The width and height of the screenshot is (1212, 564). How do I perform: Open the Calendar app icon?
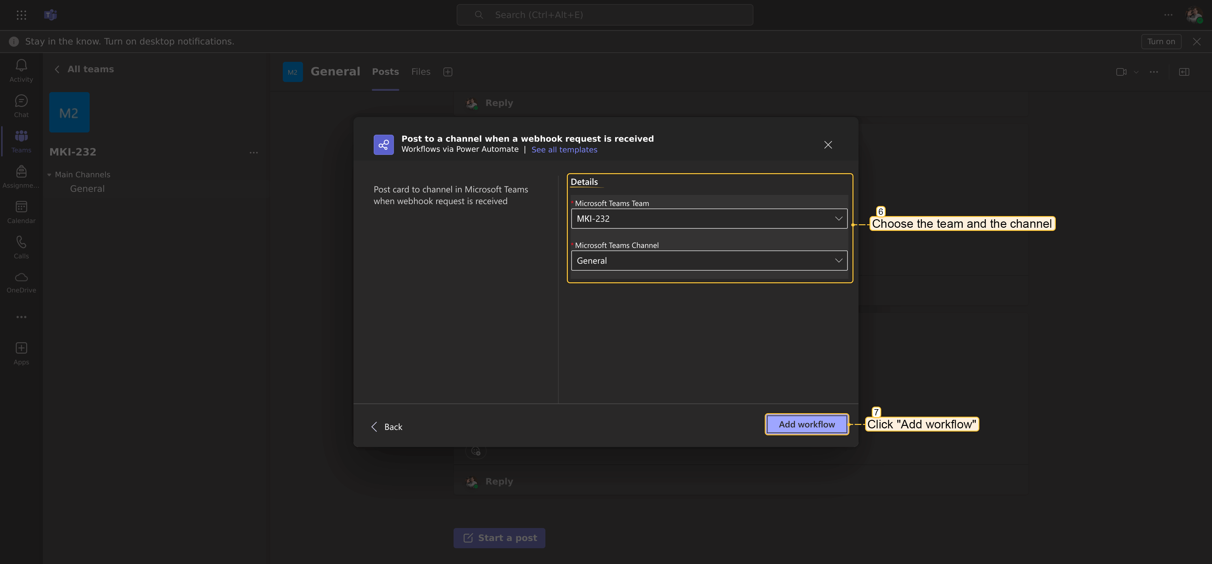point(21,211)
